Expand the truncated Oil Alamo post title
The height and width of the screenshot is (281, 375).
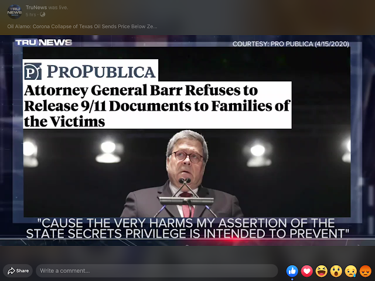(x=82, y=26)
